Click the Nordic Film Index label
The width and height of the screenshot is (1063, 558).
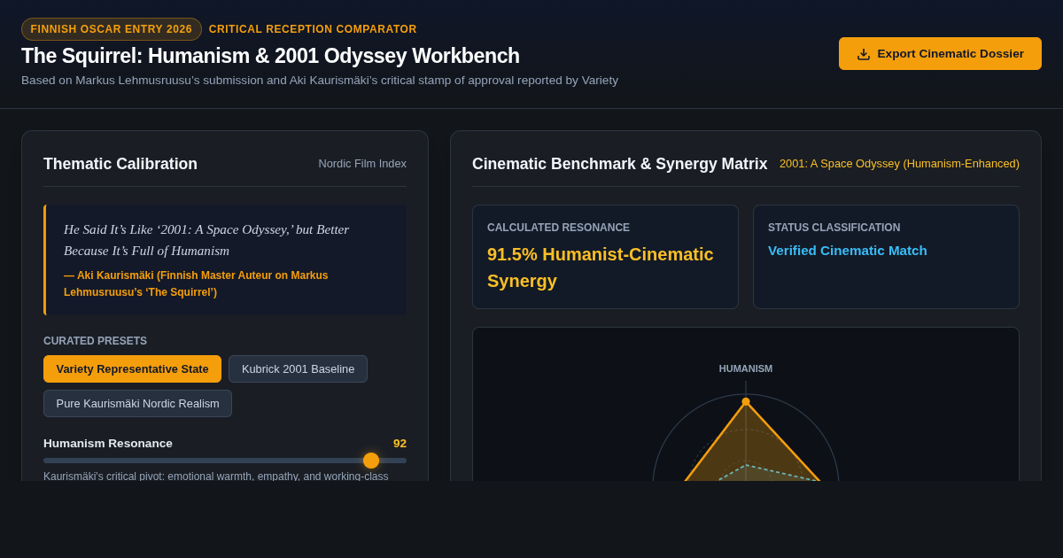(x=362, y=164)
